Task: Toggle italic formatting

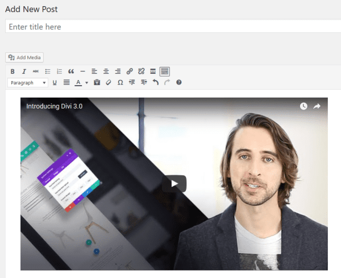Action: click(x=24, y=71)
